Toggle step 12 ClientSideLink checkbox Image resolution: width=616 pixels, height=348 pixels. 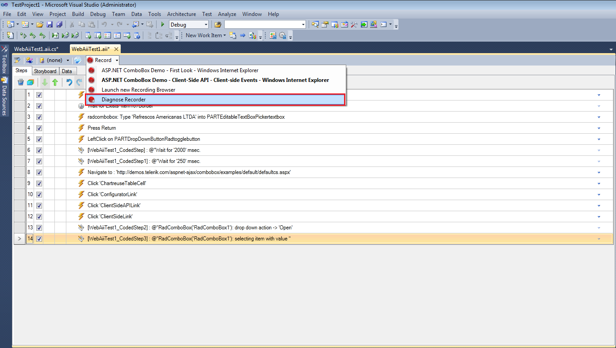click(x=39, y=217)
